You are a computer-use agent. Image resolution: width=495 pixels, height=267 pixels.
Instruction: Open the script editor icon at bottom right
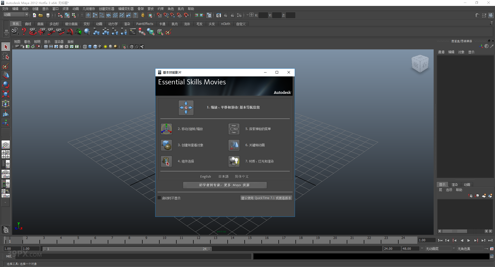(x=492, y=256)
